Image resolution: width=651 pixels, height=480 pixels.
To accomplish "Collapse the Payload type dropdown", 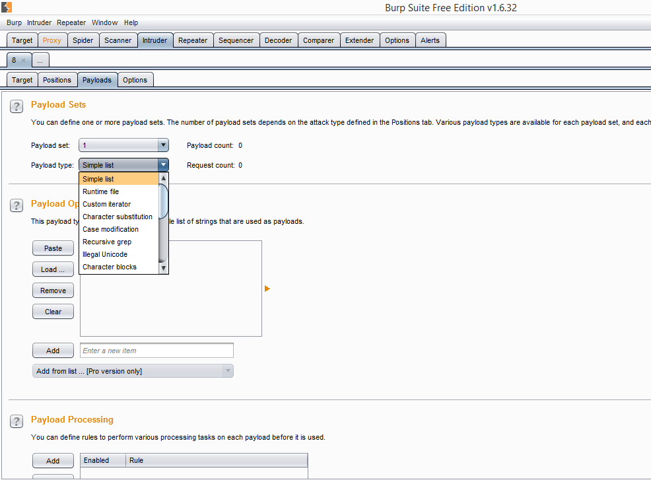I will pyautogui.click(x=163, y=165).
